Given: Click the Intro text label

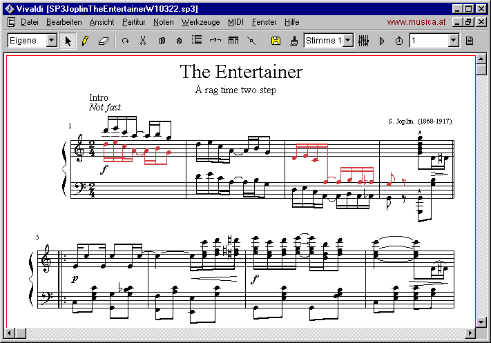Looking at the screenshot, I should click(x=99, y=97).
